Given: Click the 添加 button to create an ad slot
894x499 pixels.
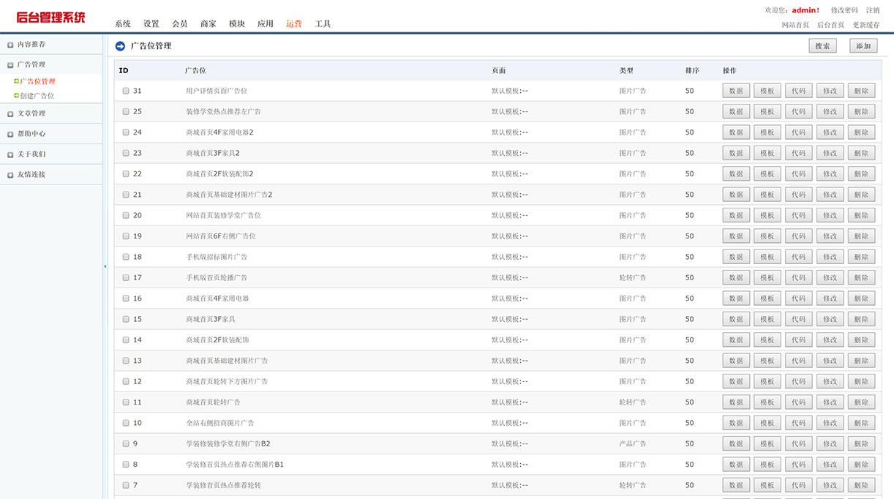Looking at the screenshot, I should [x=863, y=45].
